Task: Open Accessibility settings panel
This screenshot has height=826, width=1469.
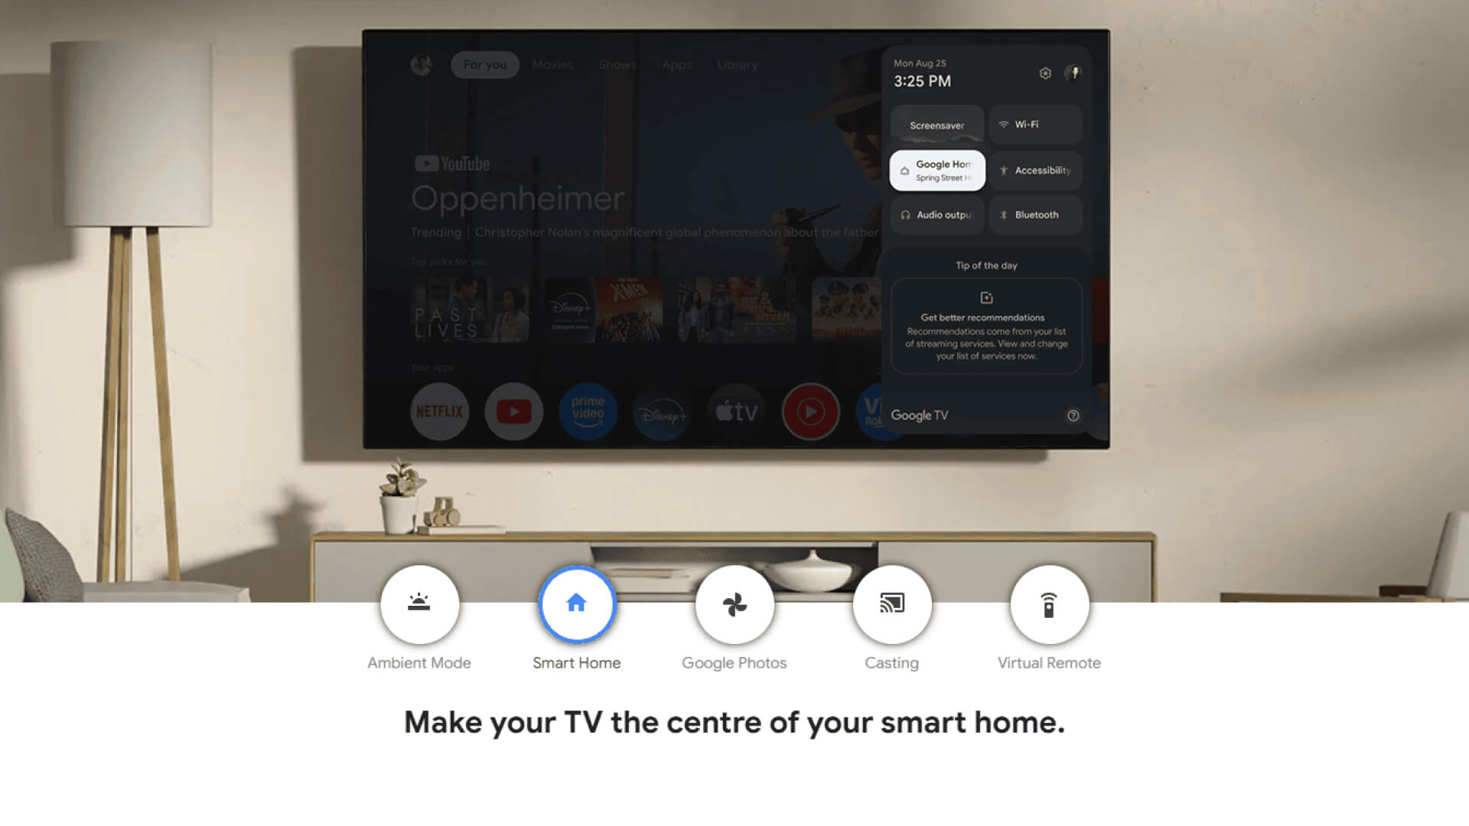Action: (1033, 170)
